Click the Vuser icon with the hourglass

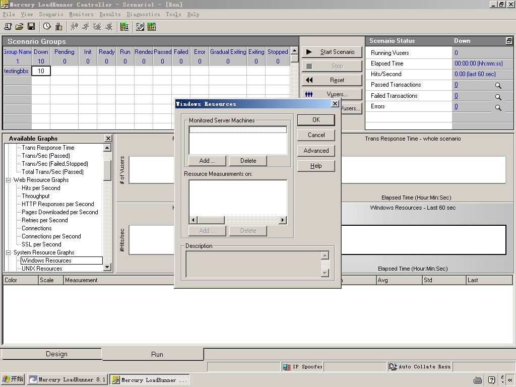97,27
